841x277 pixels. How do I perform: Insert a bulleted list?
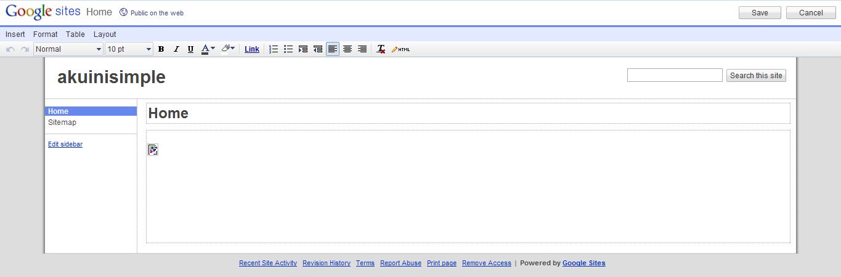(288, 49)
